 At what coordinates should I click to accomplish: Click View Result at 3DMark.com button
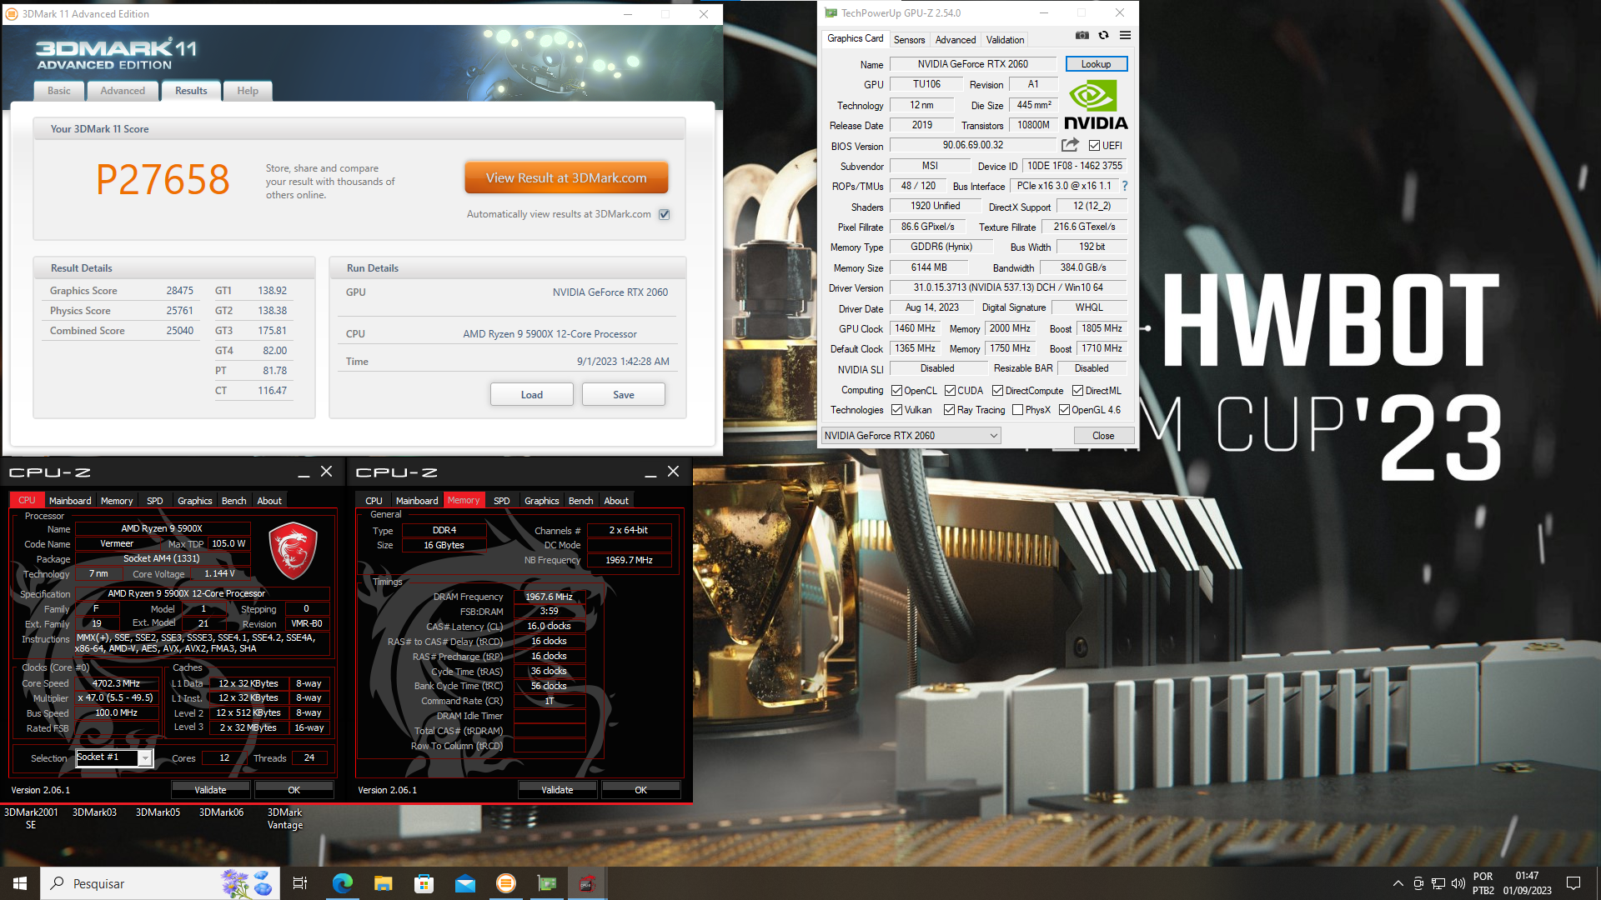coord(566,177)
